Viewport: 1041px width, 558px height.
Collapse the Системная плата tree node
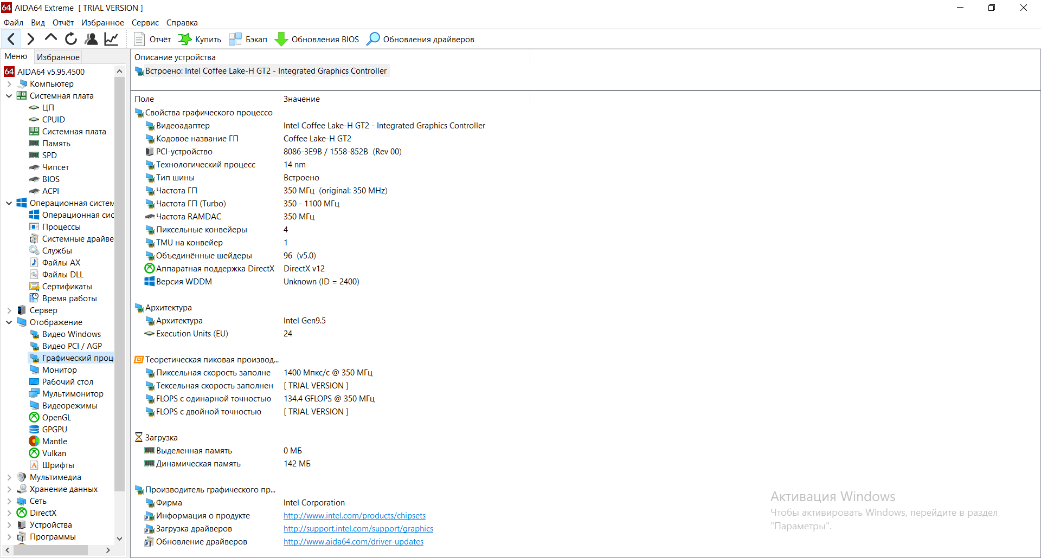9,96
